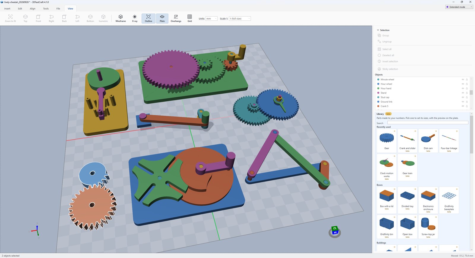Click the Objects list scrollbar thumb

pos(471,93)
